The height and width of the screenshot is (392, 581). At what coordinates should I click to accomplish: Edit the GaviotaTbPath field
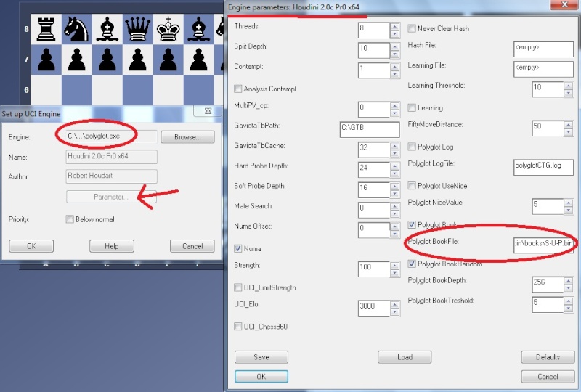(370, 129)
